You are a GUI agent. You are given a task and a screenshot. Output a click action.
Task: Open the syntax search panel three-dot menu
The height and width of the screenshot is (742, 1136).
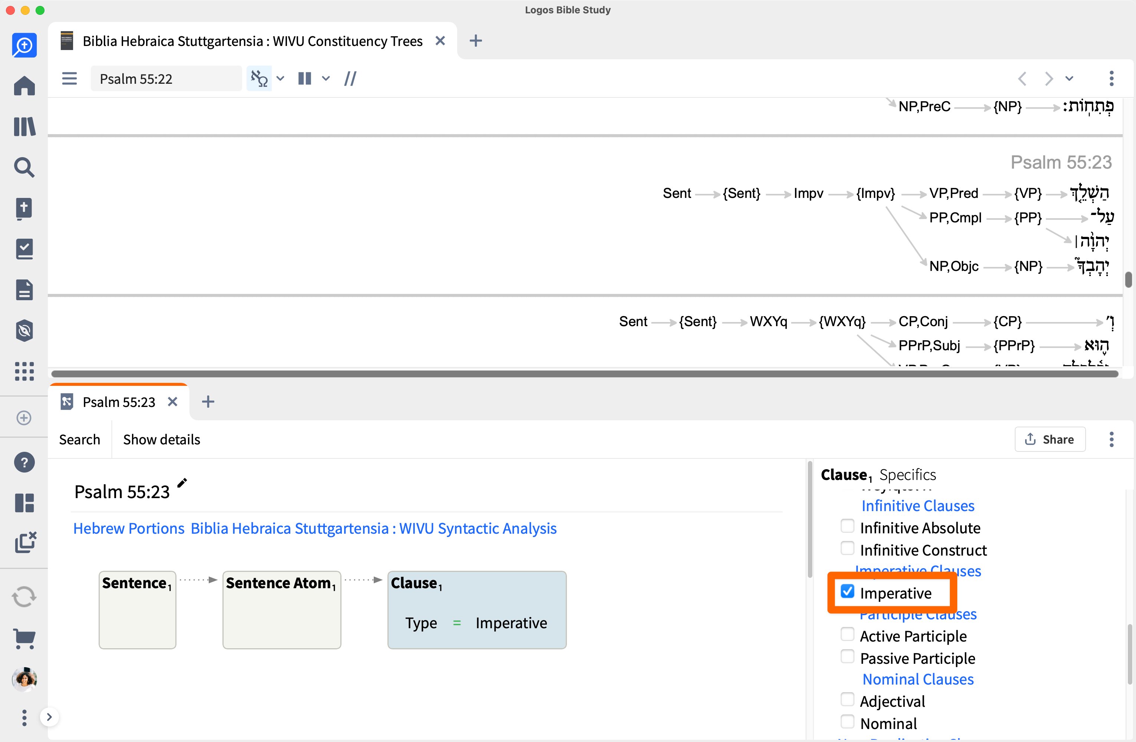pyautogui.click(x=1111, y=439)
